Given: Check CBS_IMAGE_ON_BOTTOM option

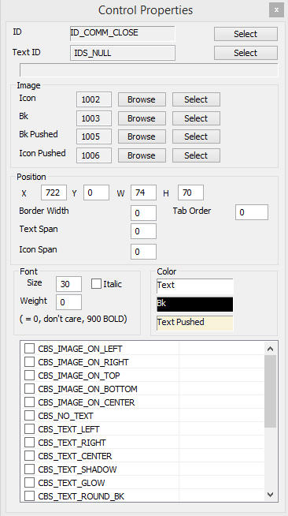Looking at the screenshot, I should (30, 389).
